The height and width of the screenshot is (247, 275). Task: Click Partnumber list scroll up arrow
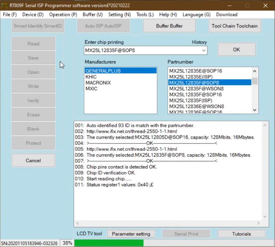[254, 71]
